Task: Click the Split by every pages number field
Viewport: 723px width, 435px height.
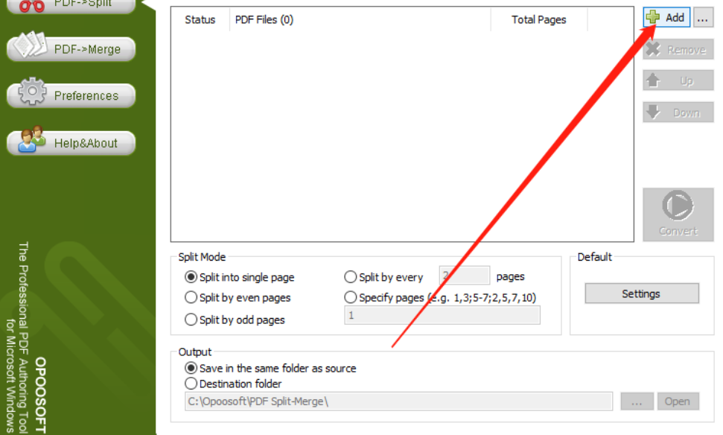Action: pos(465,276)
